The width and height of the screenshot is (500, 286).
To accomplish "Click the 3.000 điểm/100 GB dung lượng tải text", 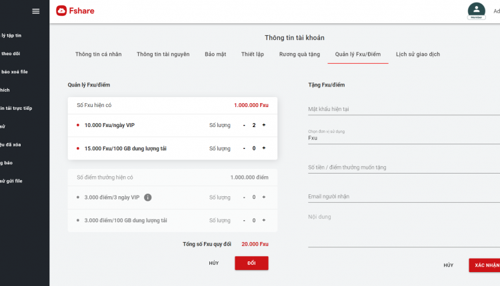I will [125, 220].
